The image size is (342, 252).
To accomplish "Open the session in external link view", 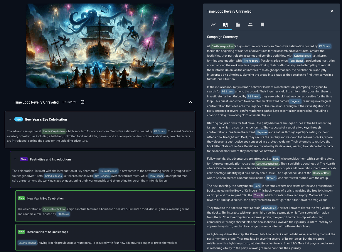I will point(82,102).
